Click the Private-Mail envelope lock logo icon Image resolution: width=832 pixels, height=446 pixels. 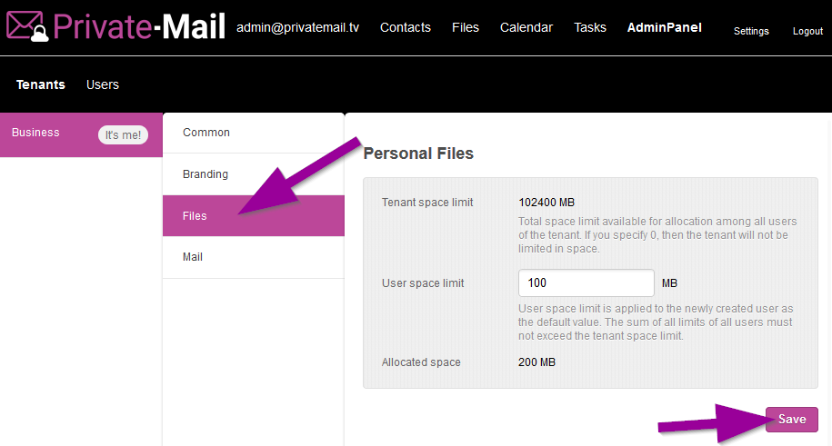click(x=27, y=27)
